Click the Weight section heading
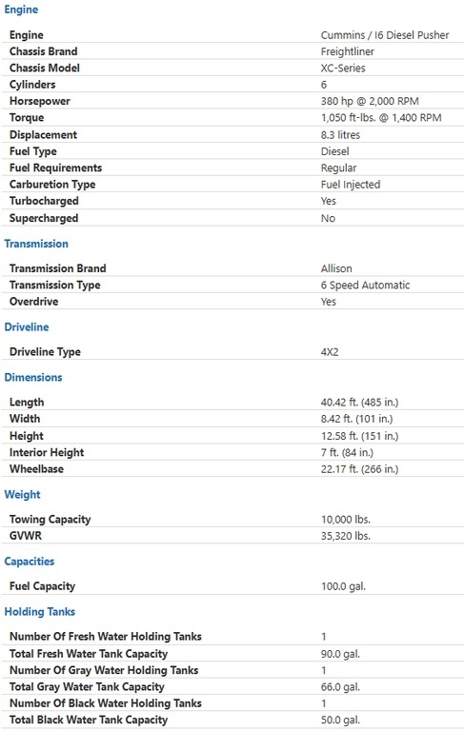464x731 pixels. coord(23,494)
